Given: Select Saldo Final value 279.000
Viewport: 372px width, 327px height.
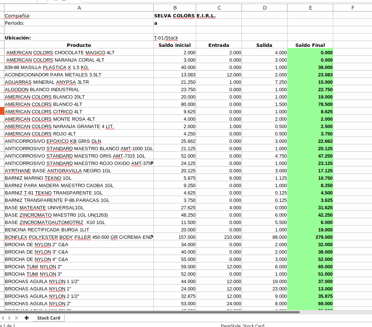Looking at the screenshot, I should pos(310,237).
